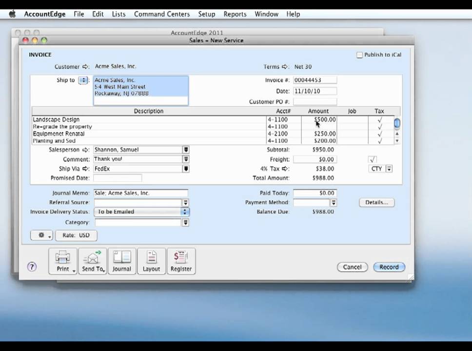Open the Register icon
The height and width of the screenshot is (351, 472).
(181, 261)
